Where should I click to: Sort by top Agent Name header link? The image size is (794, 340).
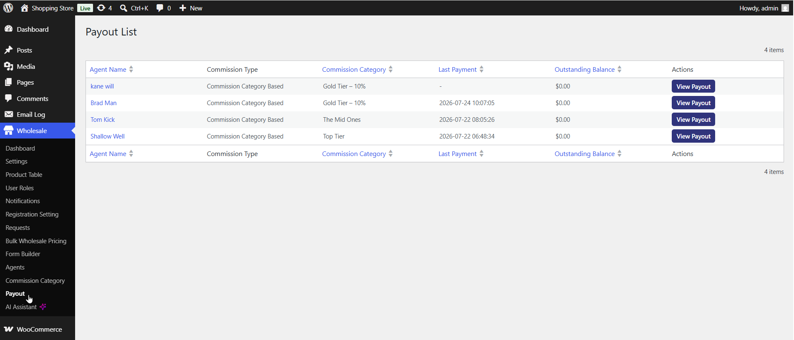tap(108, 69)
